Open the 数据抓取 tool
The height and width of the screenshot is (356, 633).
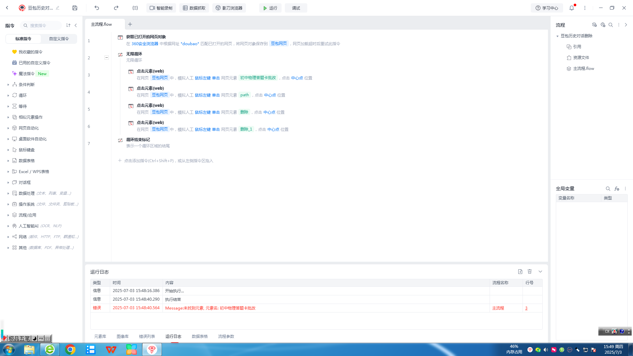194,8
